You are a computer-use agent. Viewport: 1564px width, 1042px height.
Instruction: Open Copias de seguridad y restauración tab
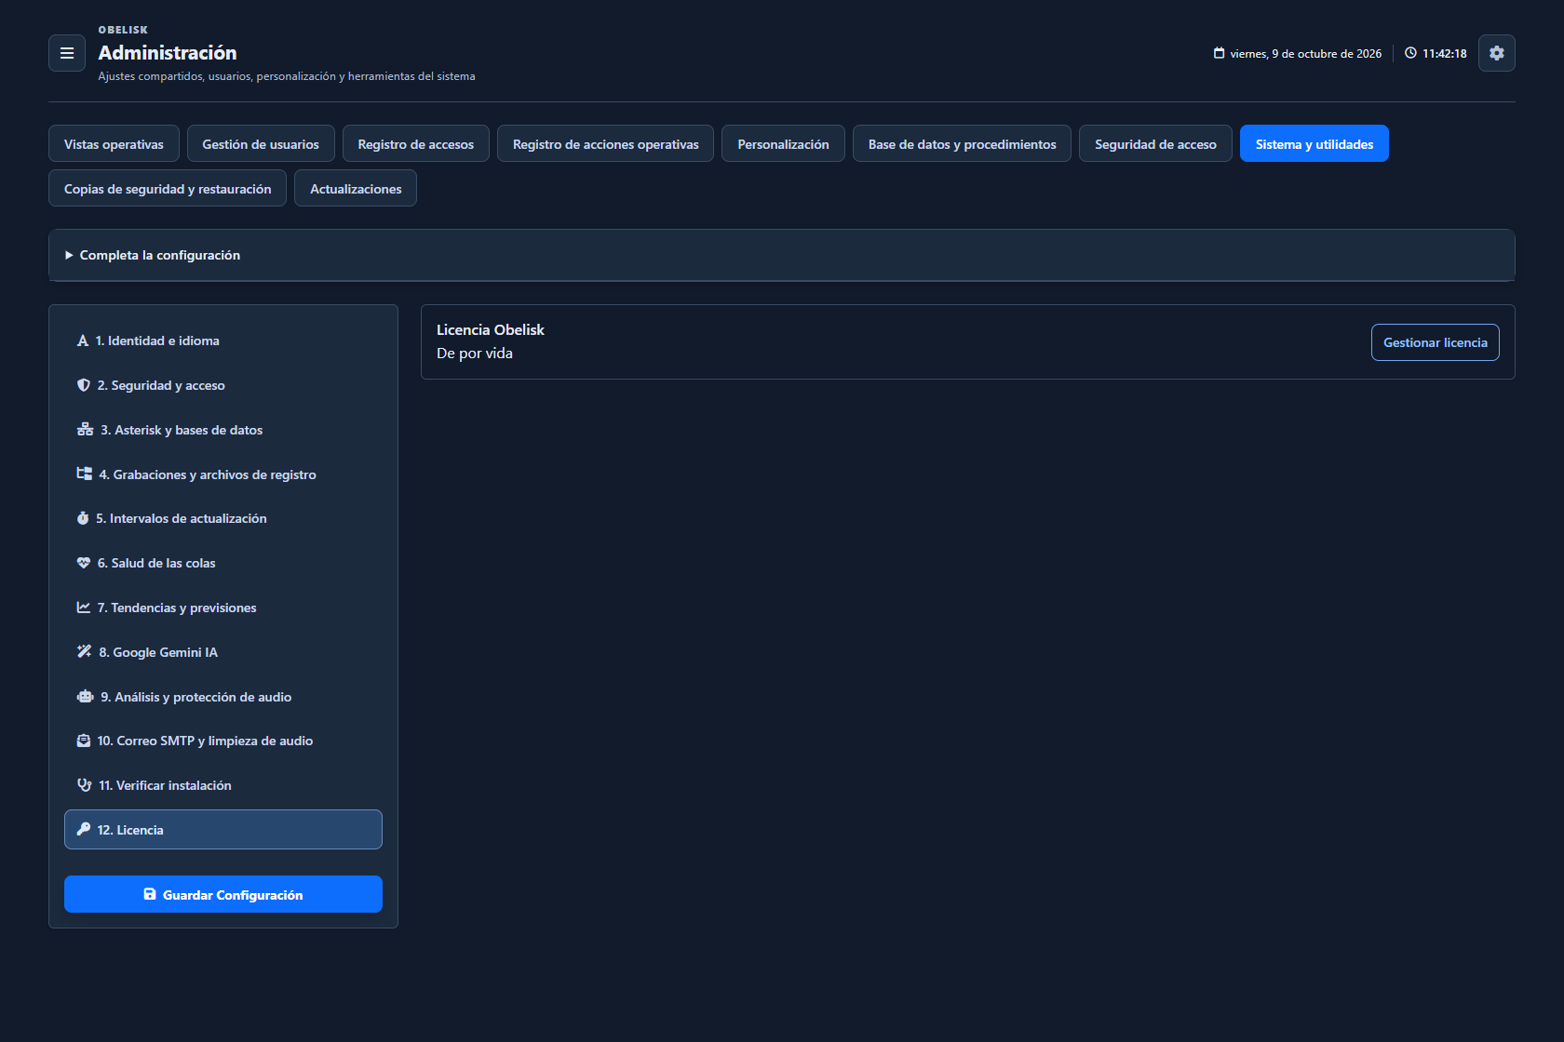click(168, 188)
